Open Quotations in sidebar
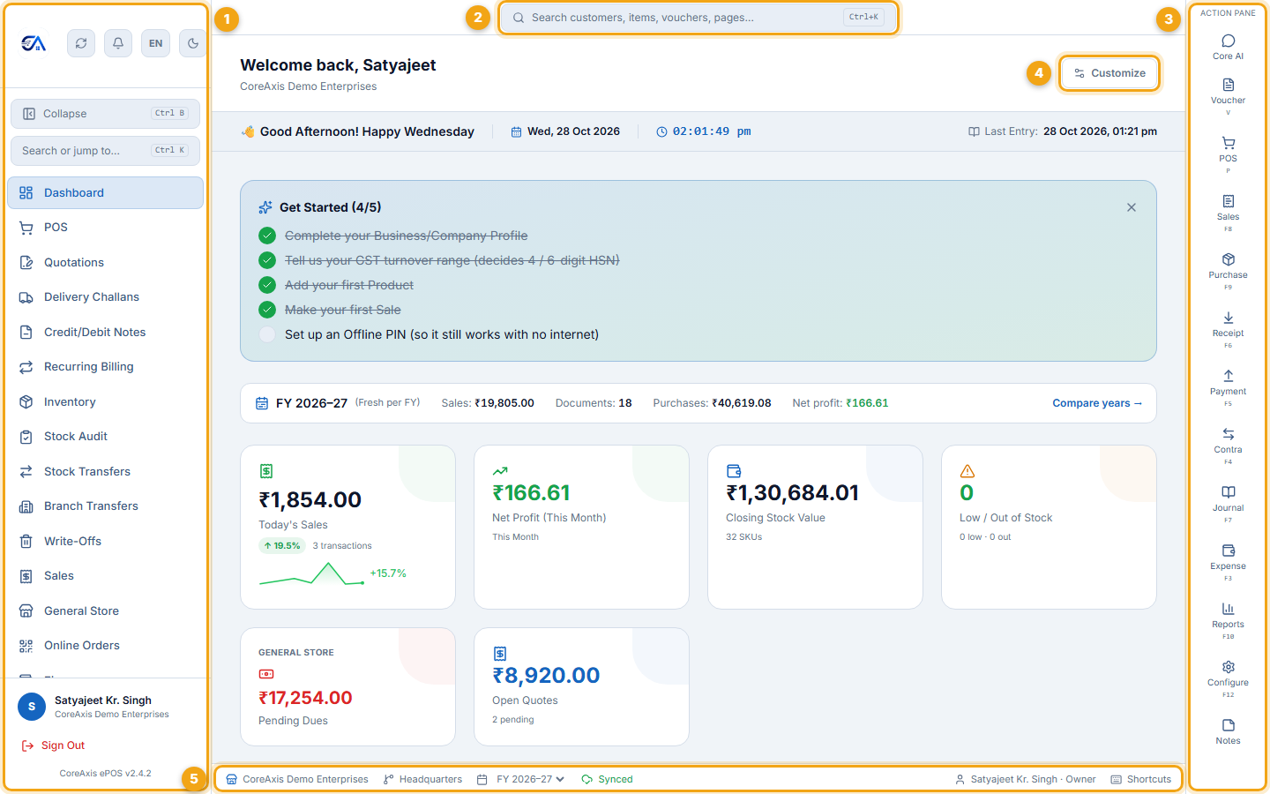The image size is (1270, 794). pos(105,263)
